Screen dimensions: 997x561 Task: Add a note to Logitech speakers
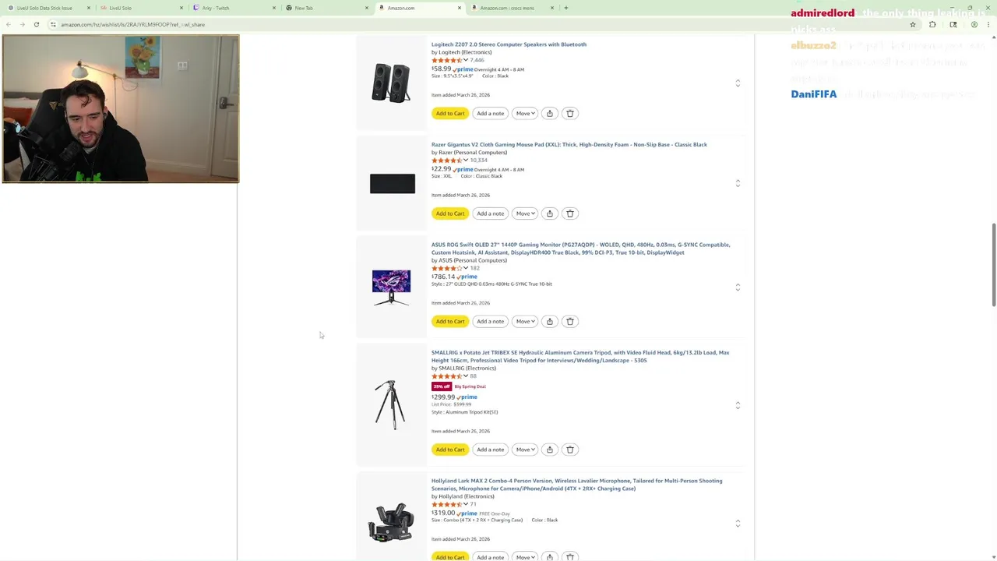[491, 114]
